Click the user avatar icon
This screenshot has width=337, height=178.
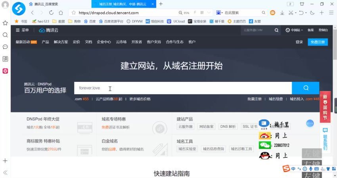tap(5, 5)
